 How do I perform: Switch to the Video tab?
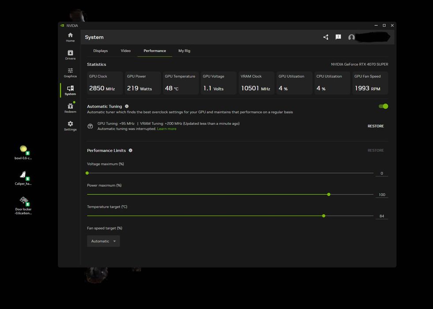coord(126,51)
